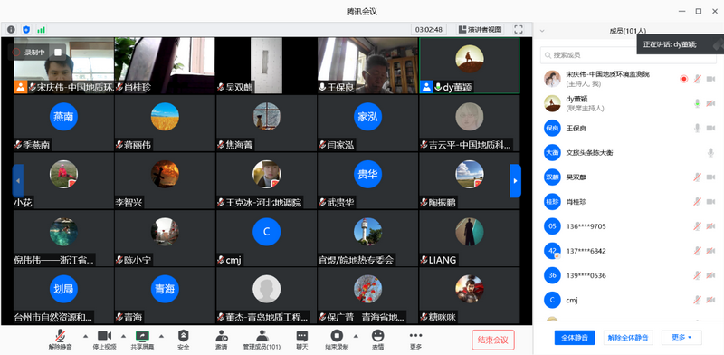
Task: Open the emoji reactions (表情)
Action: pos(378,340)
